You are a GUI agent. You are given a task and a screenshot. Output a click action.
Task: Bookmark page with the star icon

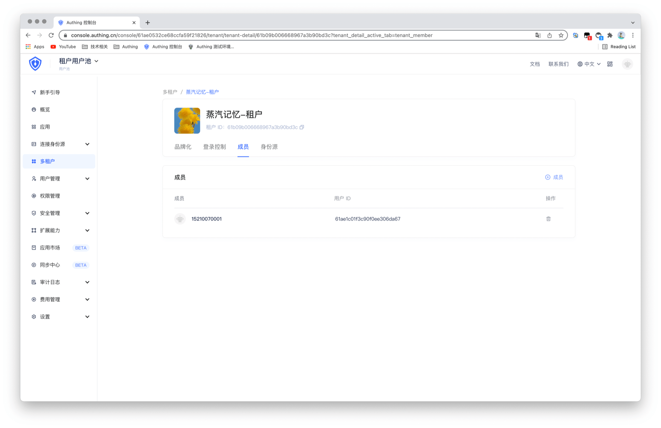tap(561, 35)
